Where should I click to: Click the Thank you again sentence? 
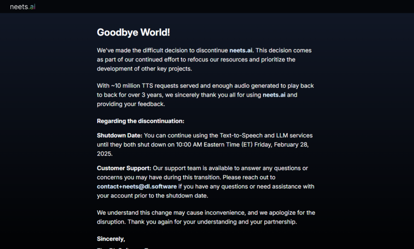(x=212, y=222)
